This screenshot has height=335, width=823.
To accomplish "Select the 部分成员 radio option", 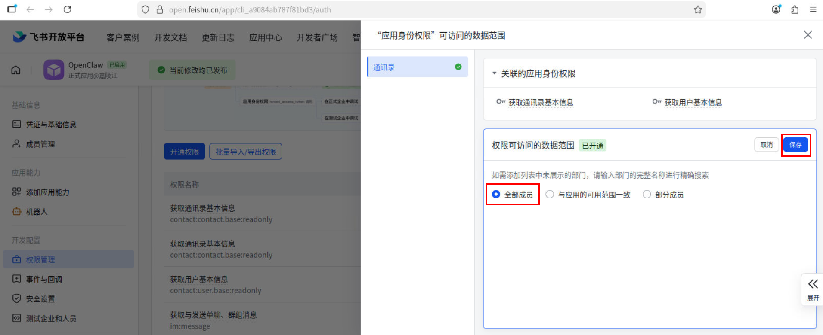I will pos(647,194).
